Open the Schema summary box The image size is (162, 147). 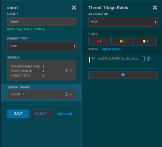tap(34, 70)
